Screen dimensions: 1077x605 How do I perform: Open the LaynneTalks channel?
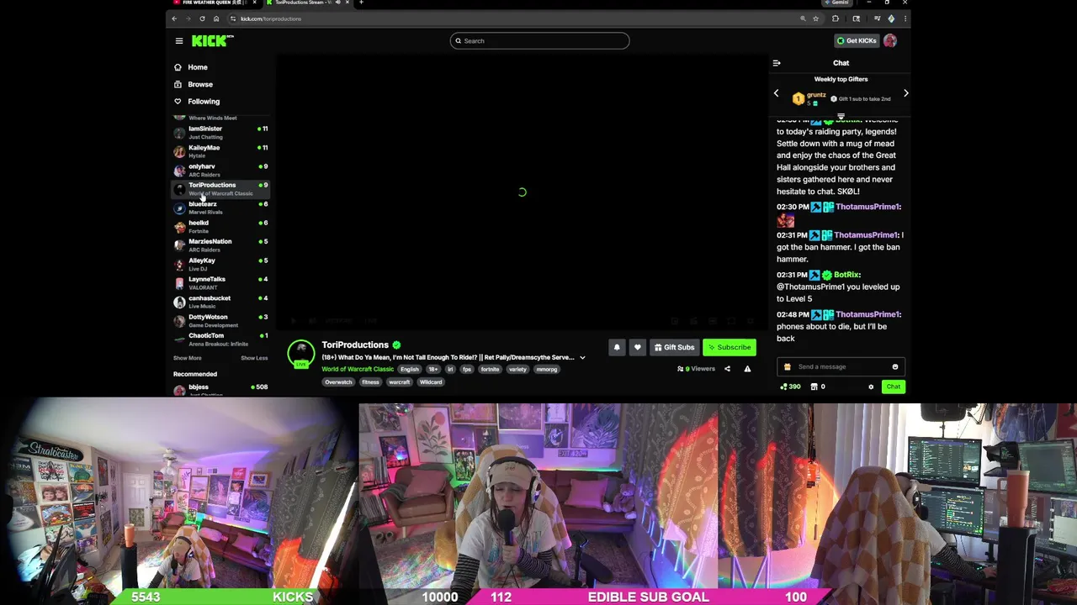click(x=220, y=282)
